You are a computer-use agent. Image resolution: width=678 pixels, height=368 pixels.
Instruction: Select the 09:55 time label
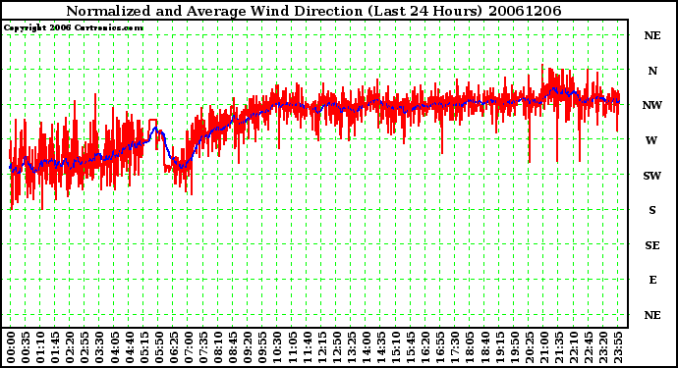(262, 347)
